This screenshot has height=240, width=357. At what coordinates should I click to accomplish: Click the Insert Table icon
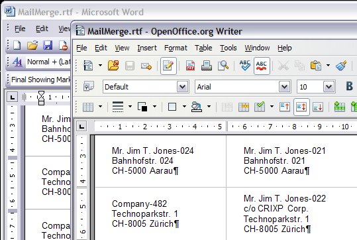click(x=88, y=107)
